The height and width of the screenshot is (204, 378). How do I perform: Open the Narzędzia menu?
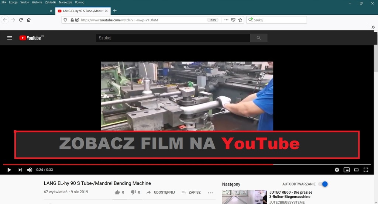point(65,3)
